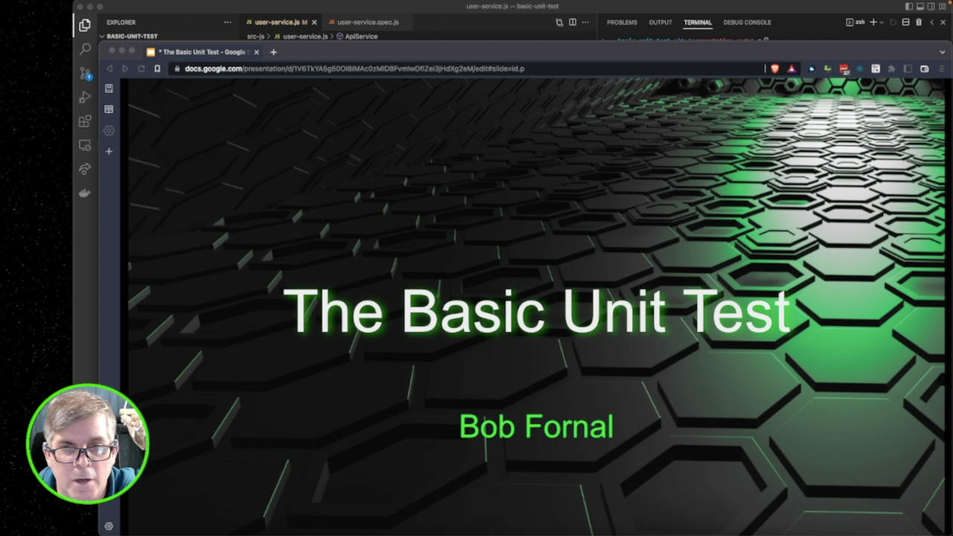Screen dimensions: 953x536
Task: Bookmark this page in the address bar
Action: pos(157,68)
